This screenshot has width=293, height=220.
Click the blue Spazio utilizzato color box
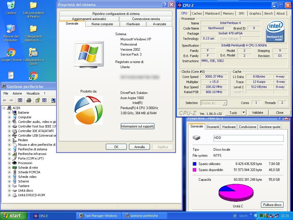(195, 164)
